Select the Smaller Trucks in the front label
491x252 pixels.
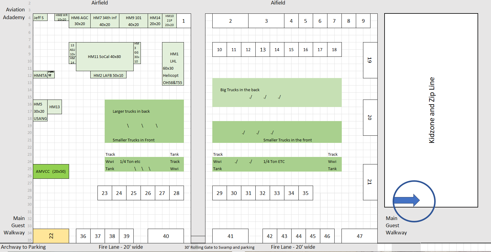pos(287,140)
